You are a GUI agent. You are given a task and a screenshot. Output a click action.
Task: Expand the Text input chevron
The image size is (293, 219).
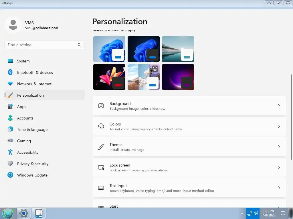click(279, 188)
